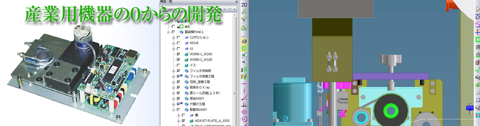
Task: Collapse the 駆動系ASSY tree node
Action: coord(174,110)
